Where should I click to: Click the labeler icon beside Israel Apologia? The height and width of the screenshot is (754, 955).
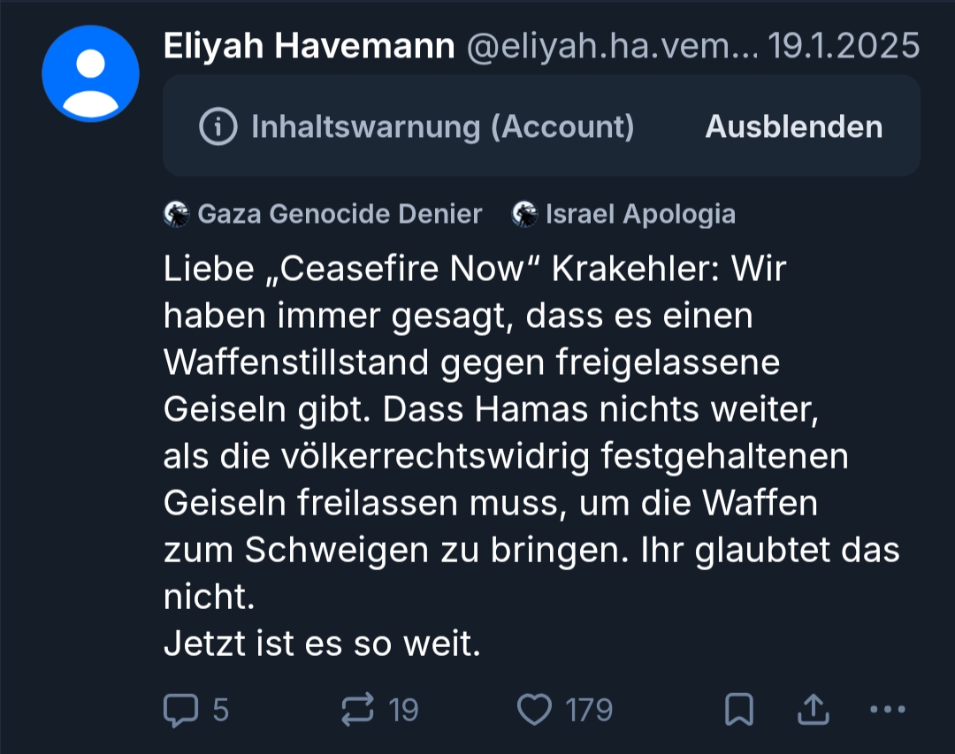[x=524, y=214]
